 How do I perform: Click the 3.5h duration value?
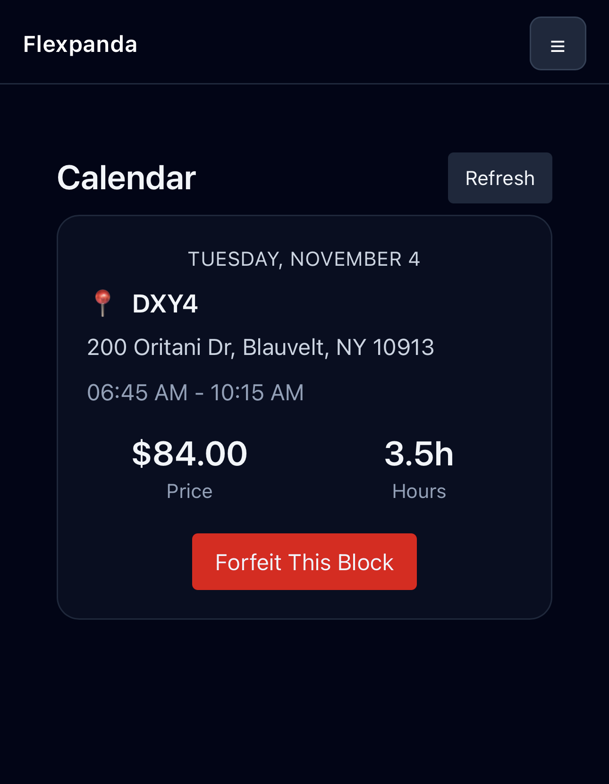click(x=419, y=454)
